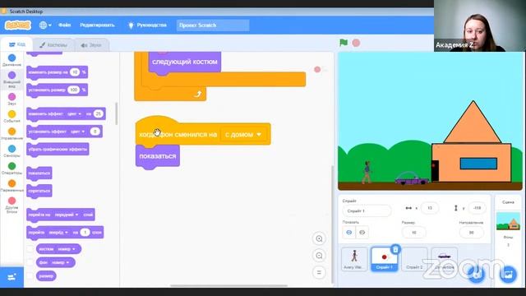Click the Scratch logo in the menu bar
The width and height of the screenshot is (526, 296).
(x=18, y=25)
